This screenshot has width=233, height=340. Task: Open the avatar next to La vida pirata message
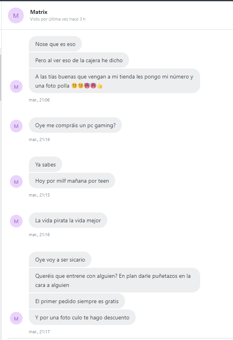(x=16, y=221)
